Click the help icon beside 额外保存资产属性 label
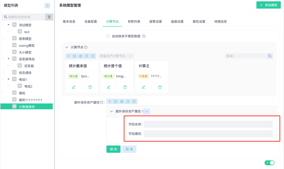This screenshot has width=284, height=169. tap(102, 102)
